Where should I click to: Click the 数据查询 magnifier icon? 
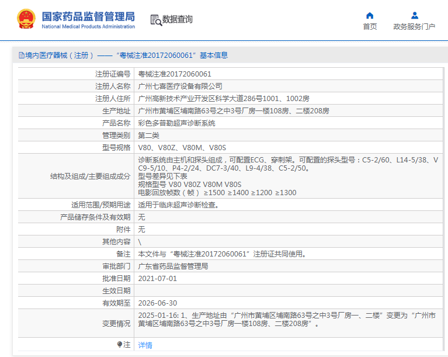coord(155,20)
